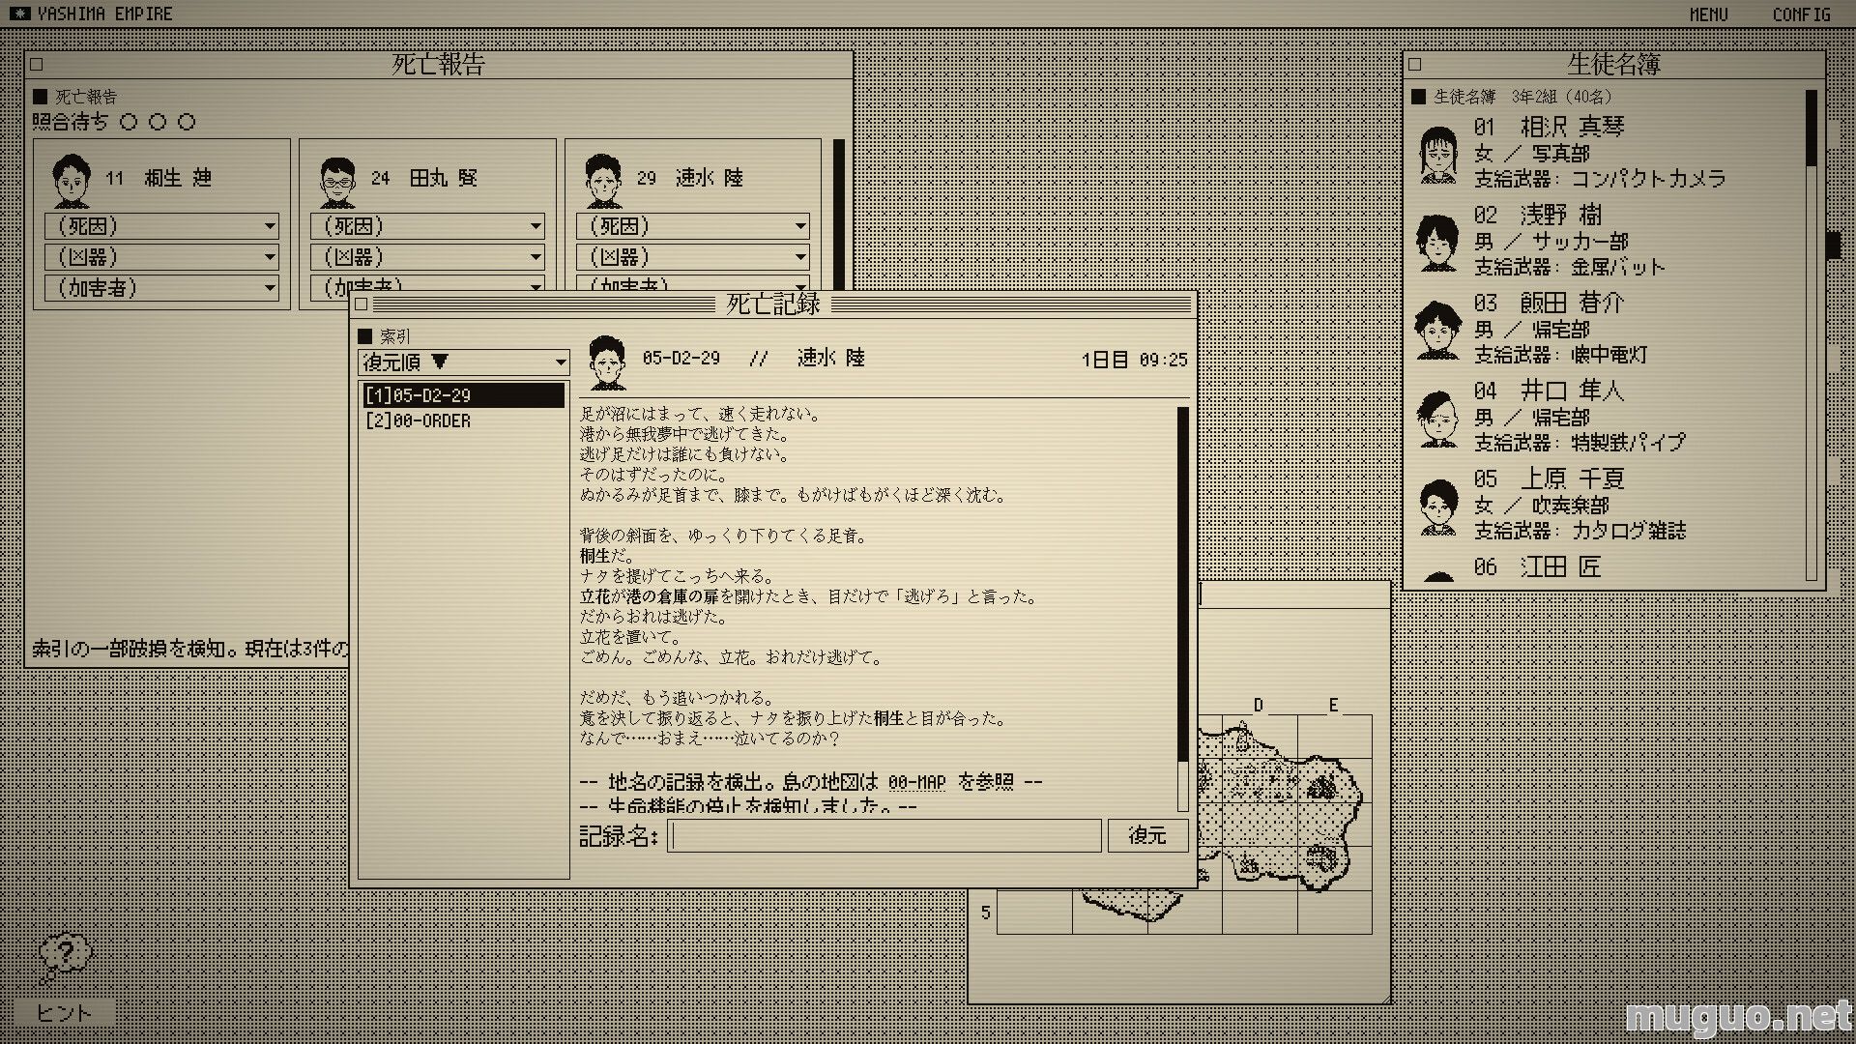The image size is (1856, 1044).
Task: Click the Yashima Empire flag icon in top bar
Action: tap(19, 14)
